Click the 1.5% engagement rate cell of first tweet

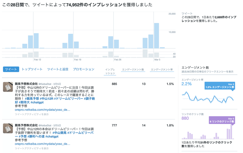coord(170,84)
